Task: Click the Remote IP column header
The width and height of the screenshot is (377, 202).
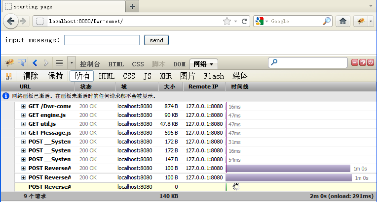Action: [204, 87]
